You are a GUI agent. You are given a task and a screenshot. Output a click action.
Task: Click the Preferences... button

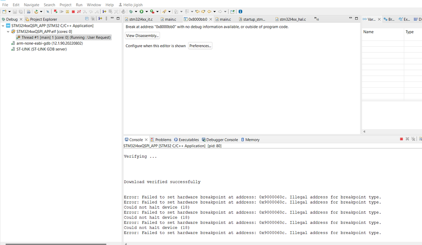point(200,46)
